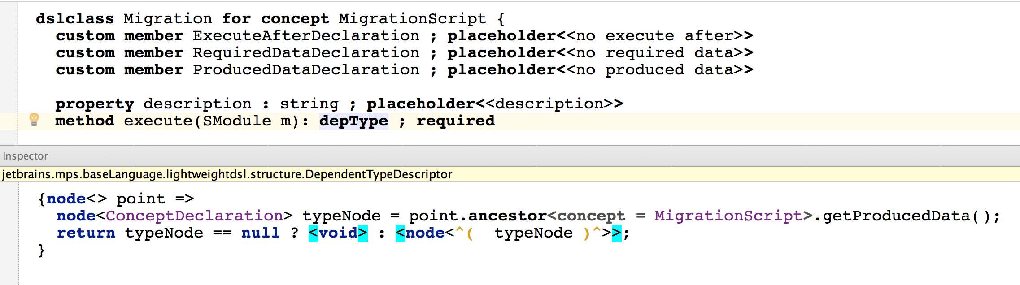Select the Inspector panel header

click(26, 156)
